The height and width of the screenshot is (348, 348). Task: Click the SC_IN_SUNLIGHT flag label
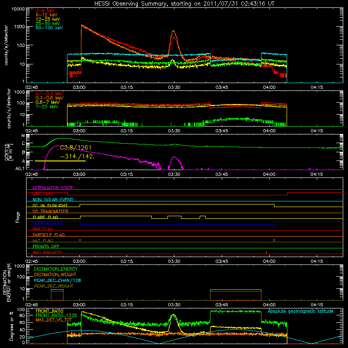50,205
